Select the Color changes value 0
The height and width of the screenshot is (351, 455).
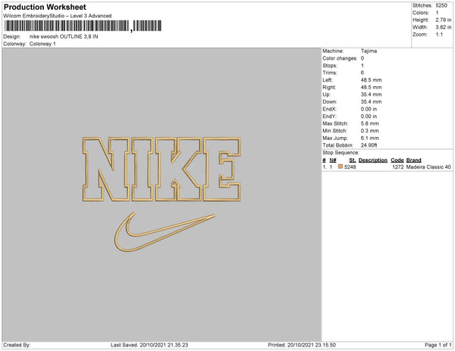(x=362, y=58)
